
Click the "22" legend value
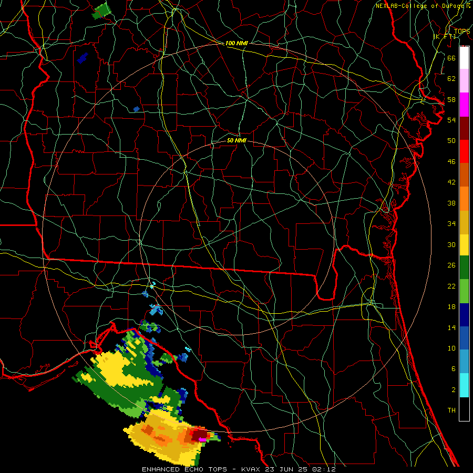click(451, 286)
